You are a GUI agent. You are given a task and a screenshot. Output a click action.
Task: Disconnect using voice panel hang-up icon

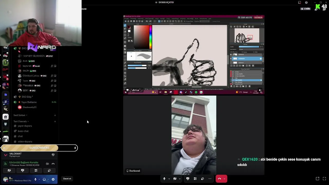(x=53, y=164)
